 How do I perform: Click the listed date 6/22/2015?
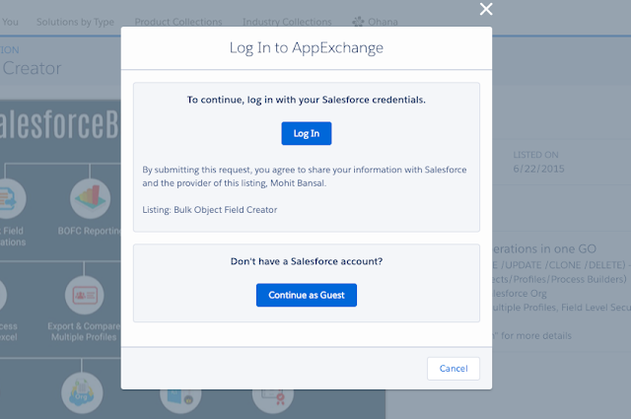click(x=538, y=169)
